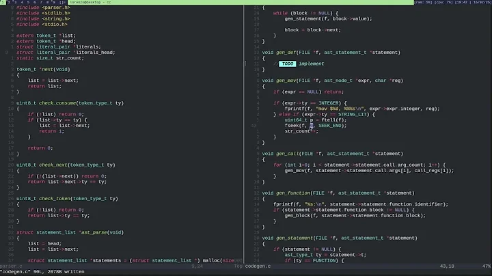492x276 pixels.
Task: Click 'gen_mov' function definition name
Action: click(286, 81)
